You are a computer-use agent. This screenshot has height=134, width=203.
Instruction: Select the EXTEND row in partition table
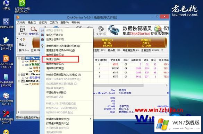coord(131,69)
